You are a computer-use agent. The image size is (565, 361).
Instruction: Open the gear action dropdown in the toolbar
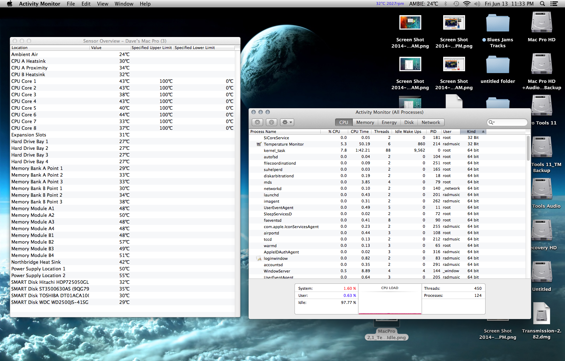coord(287,122)
